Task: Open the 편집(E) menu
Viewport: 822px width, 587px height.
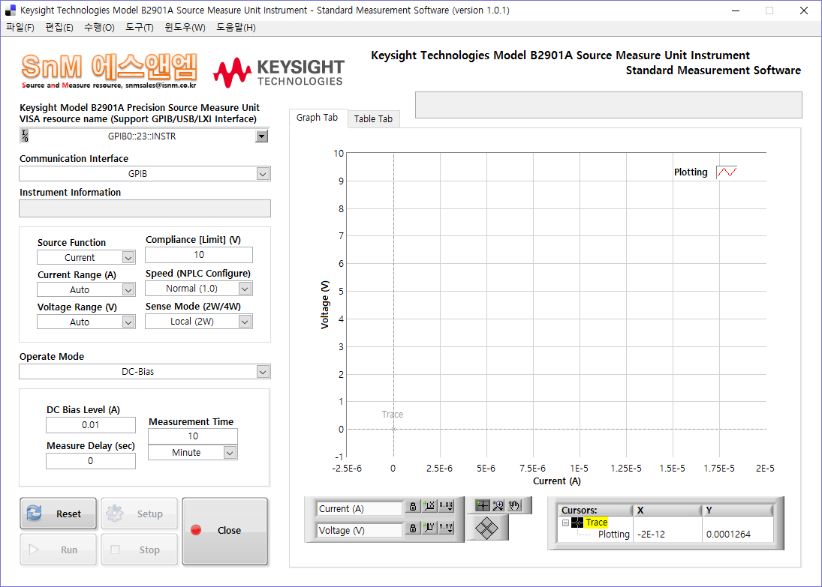Action: 59,28
